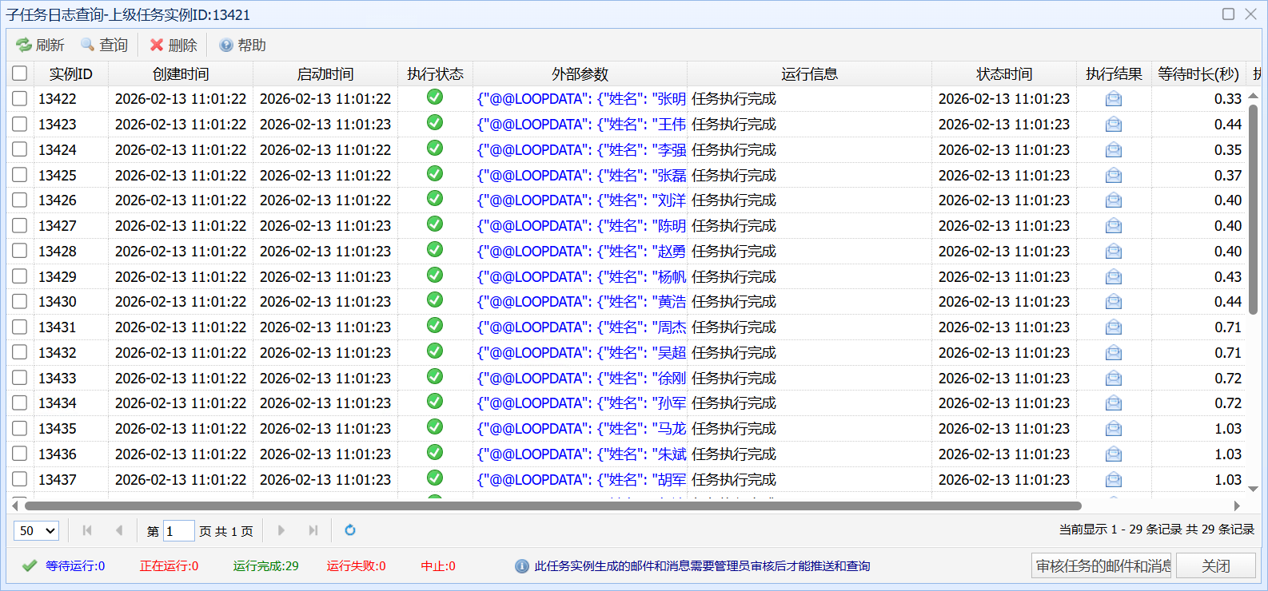Open the result mail icon for row 13430

click(1114, 302)
